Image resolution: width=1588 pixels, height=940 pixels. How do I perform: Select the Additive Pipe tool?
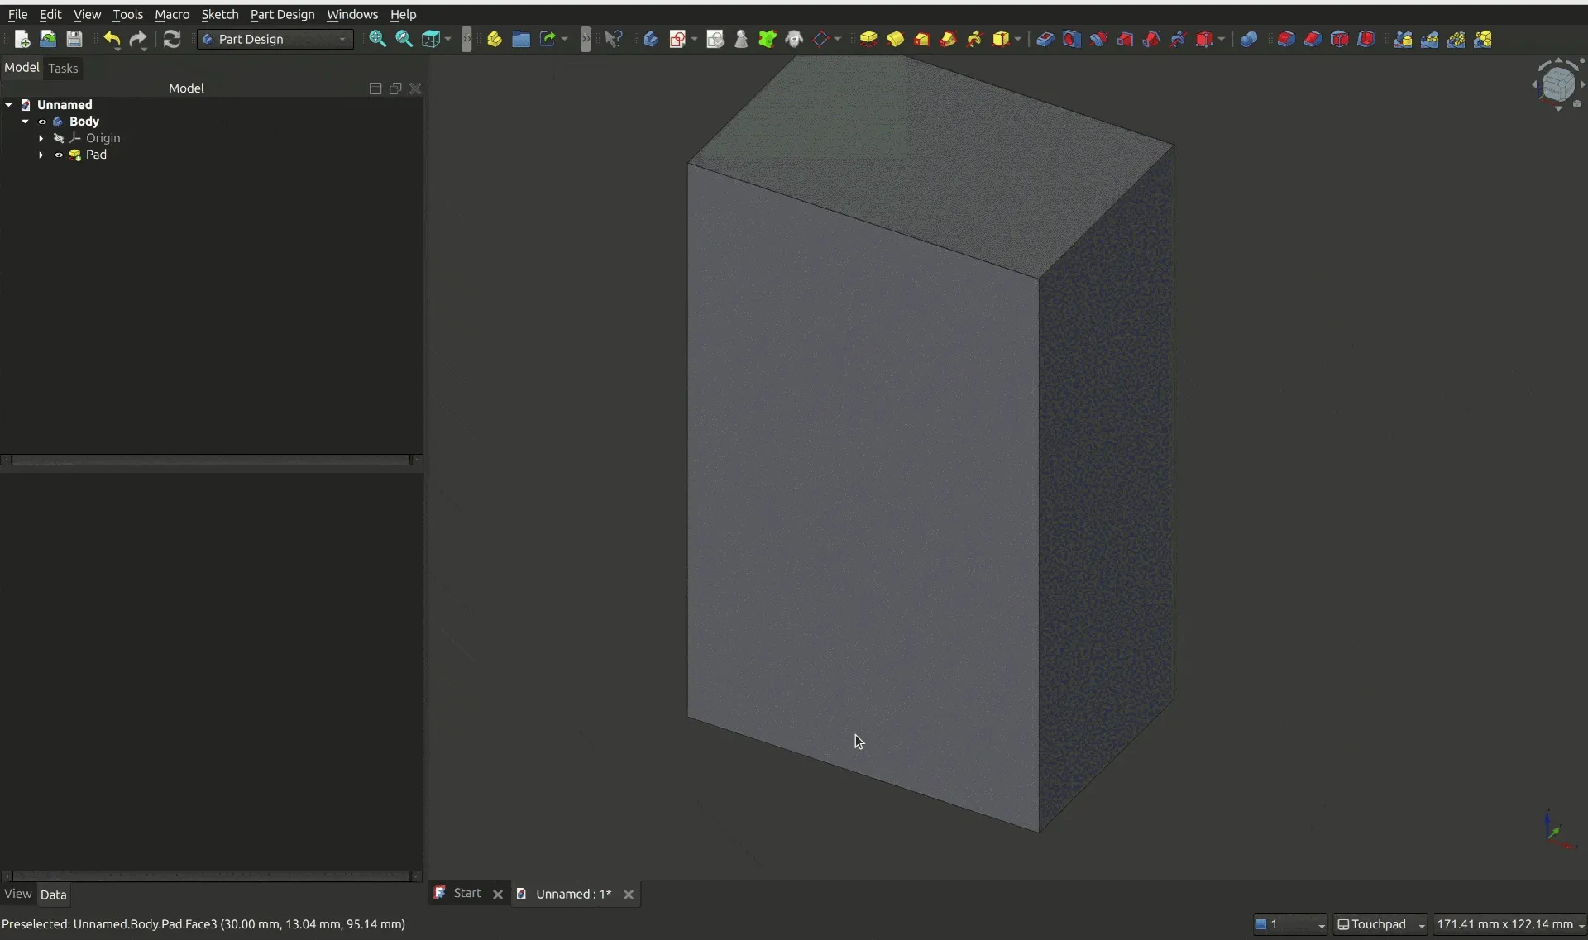(x=948, y=39)
